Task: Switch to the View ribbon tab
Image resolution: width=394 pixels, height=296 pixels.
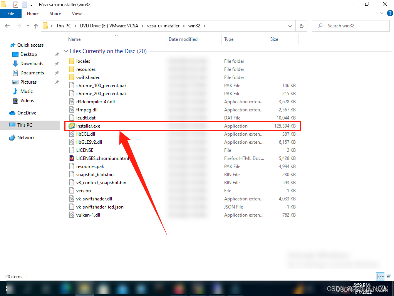Action: (x=77, y=13)
